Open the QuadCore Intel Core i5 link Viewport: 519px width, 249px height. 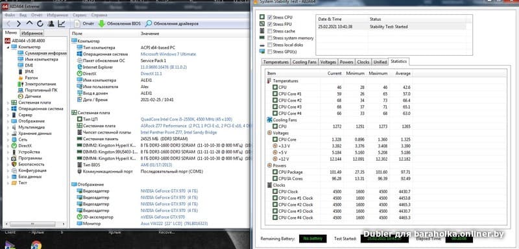tap(186, 119)
